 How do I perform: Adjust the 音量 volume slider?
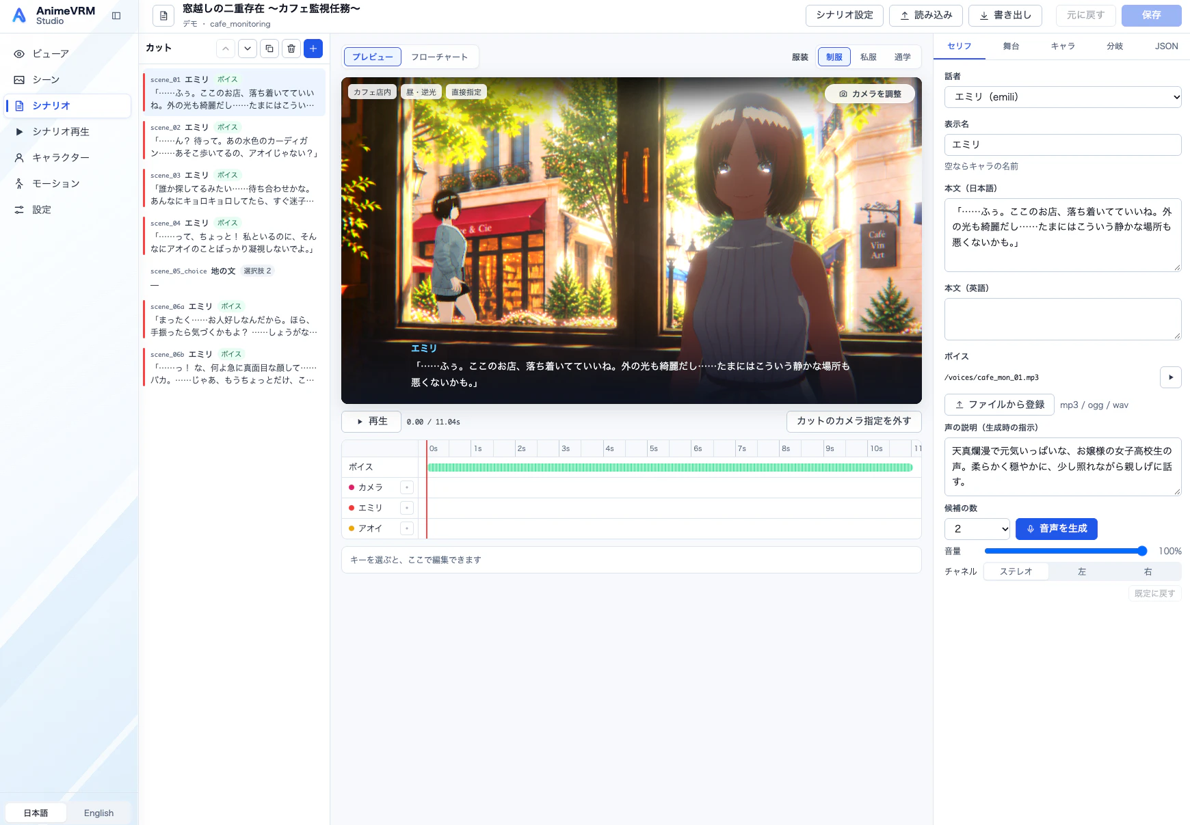1066,551
